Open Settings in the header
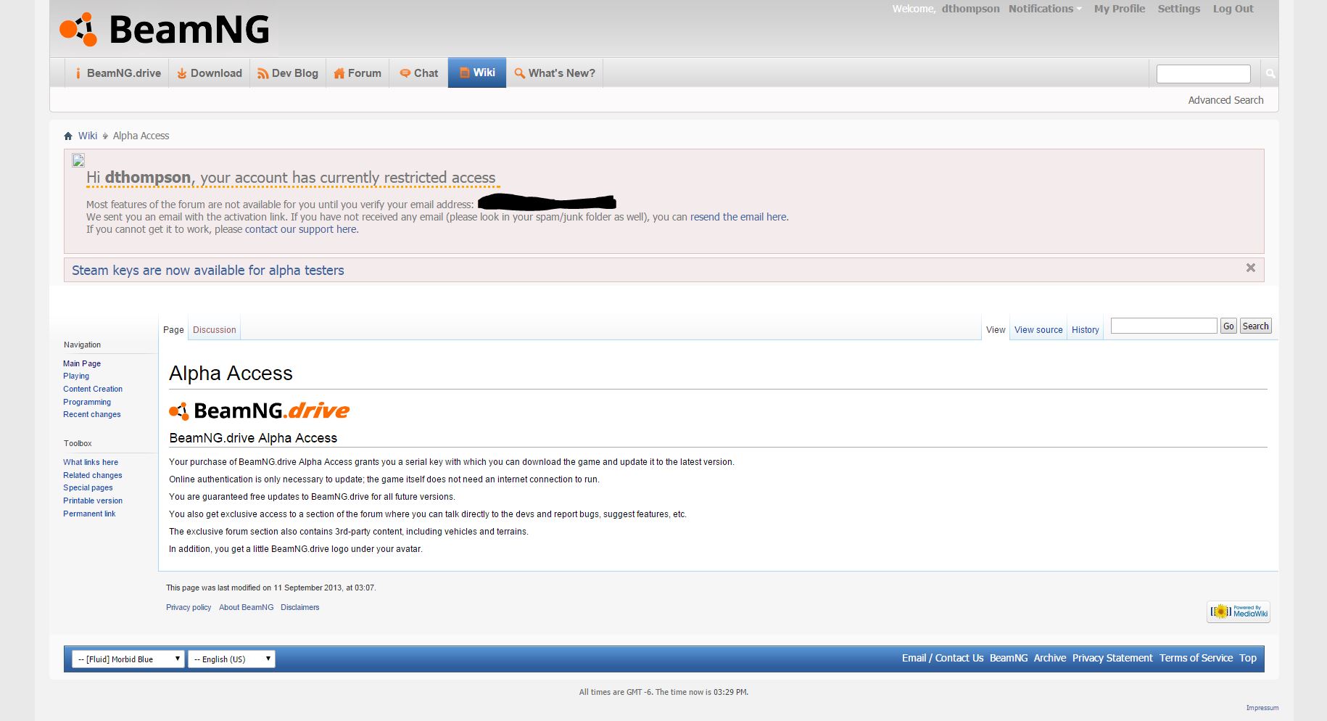 1178,9
